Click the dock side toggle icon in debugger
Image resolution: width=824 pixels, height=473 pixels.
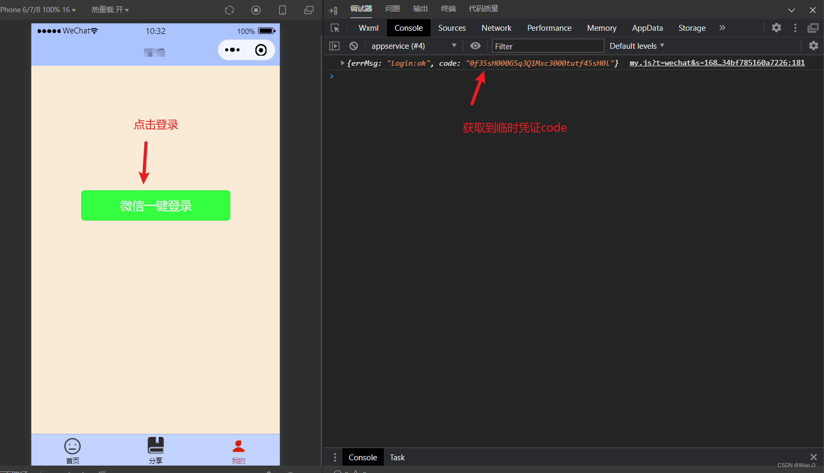tap(333, 10)
